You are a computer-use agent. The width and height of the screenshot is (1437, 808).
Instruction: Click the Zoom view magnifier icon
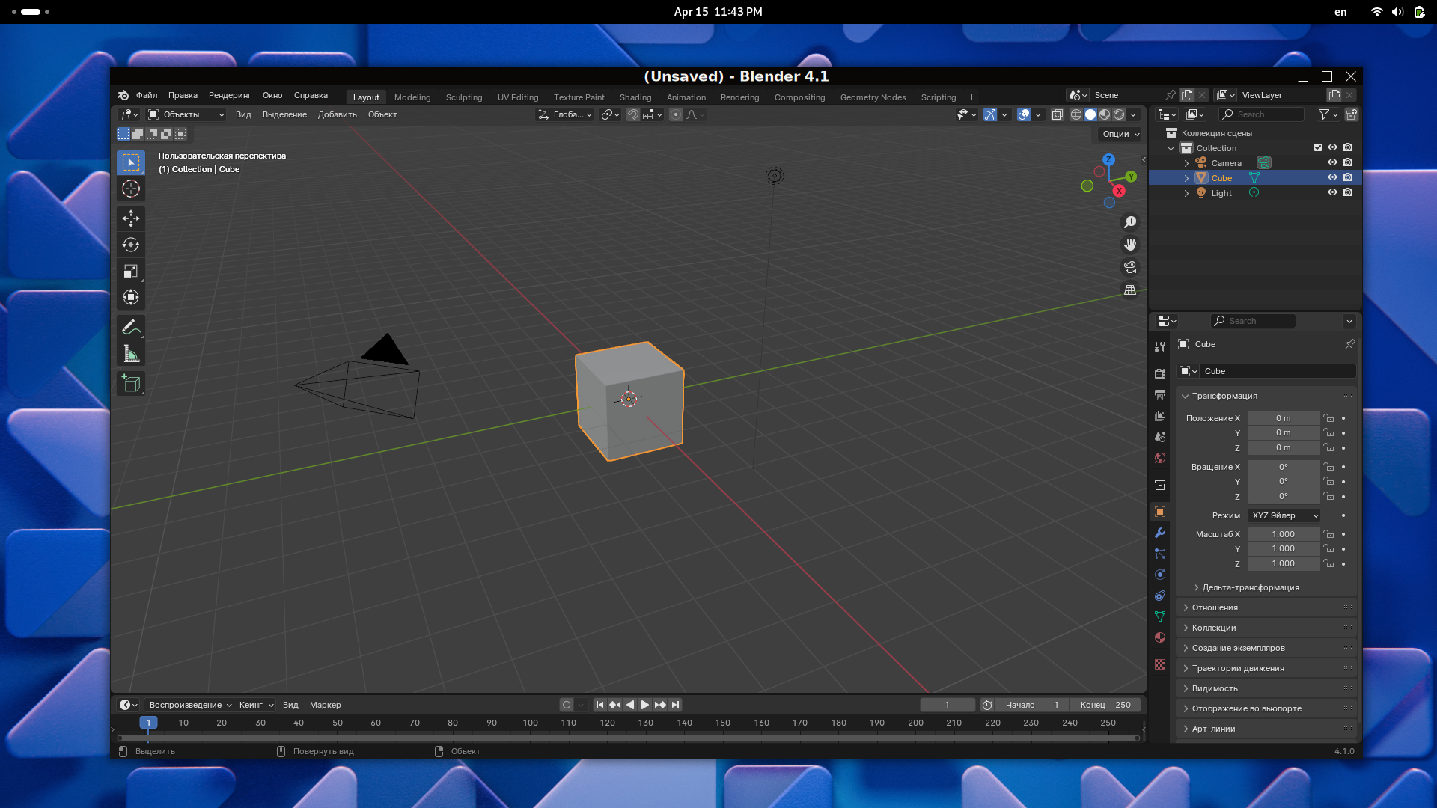1130,222
